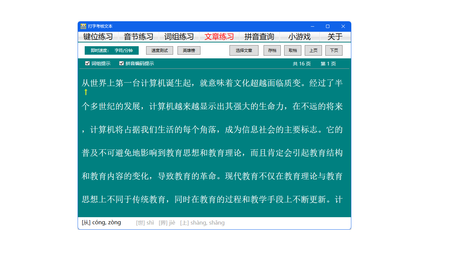Click the 第 1 页 page indicator
Image resolution: width=461 pixels, height=259 pixels.
tap(328, 64)
